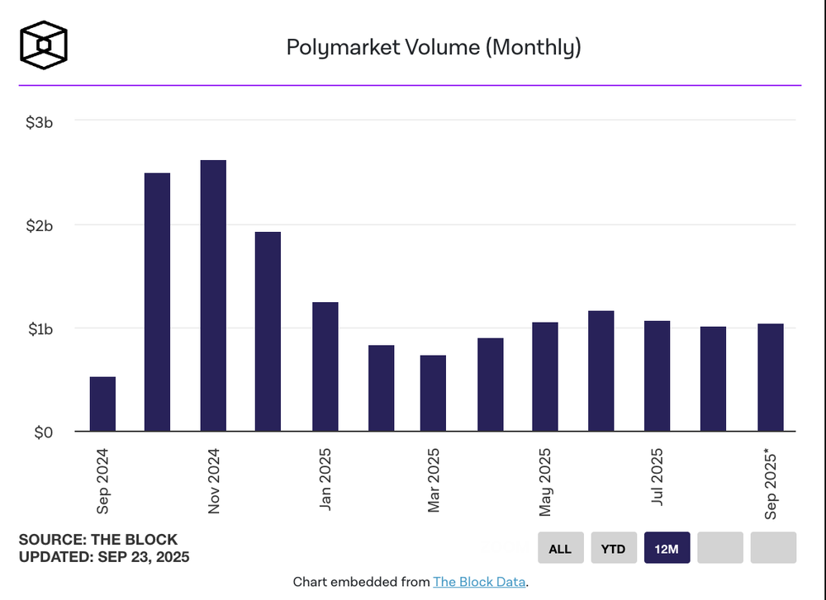Click the May 2025 volume bar
826x600 pixels.
tap(545, 377)
